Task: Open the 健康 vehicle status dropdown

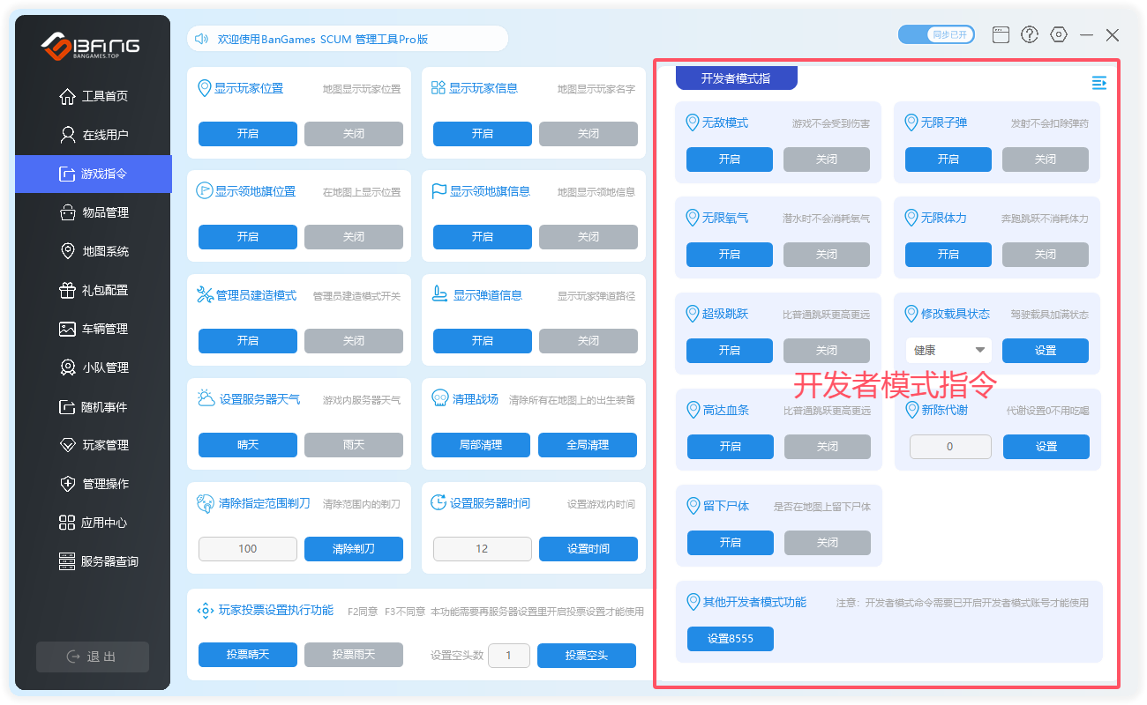Action: [x=948, y=351]
